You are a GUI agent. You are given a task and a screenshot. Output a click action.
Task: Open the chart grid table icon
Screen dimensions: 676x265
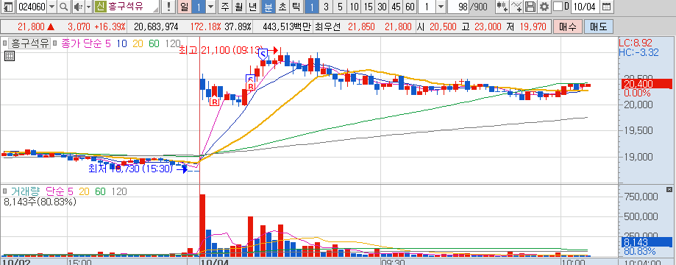coord(10,56)
